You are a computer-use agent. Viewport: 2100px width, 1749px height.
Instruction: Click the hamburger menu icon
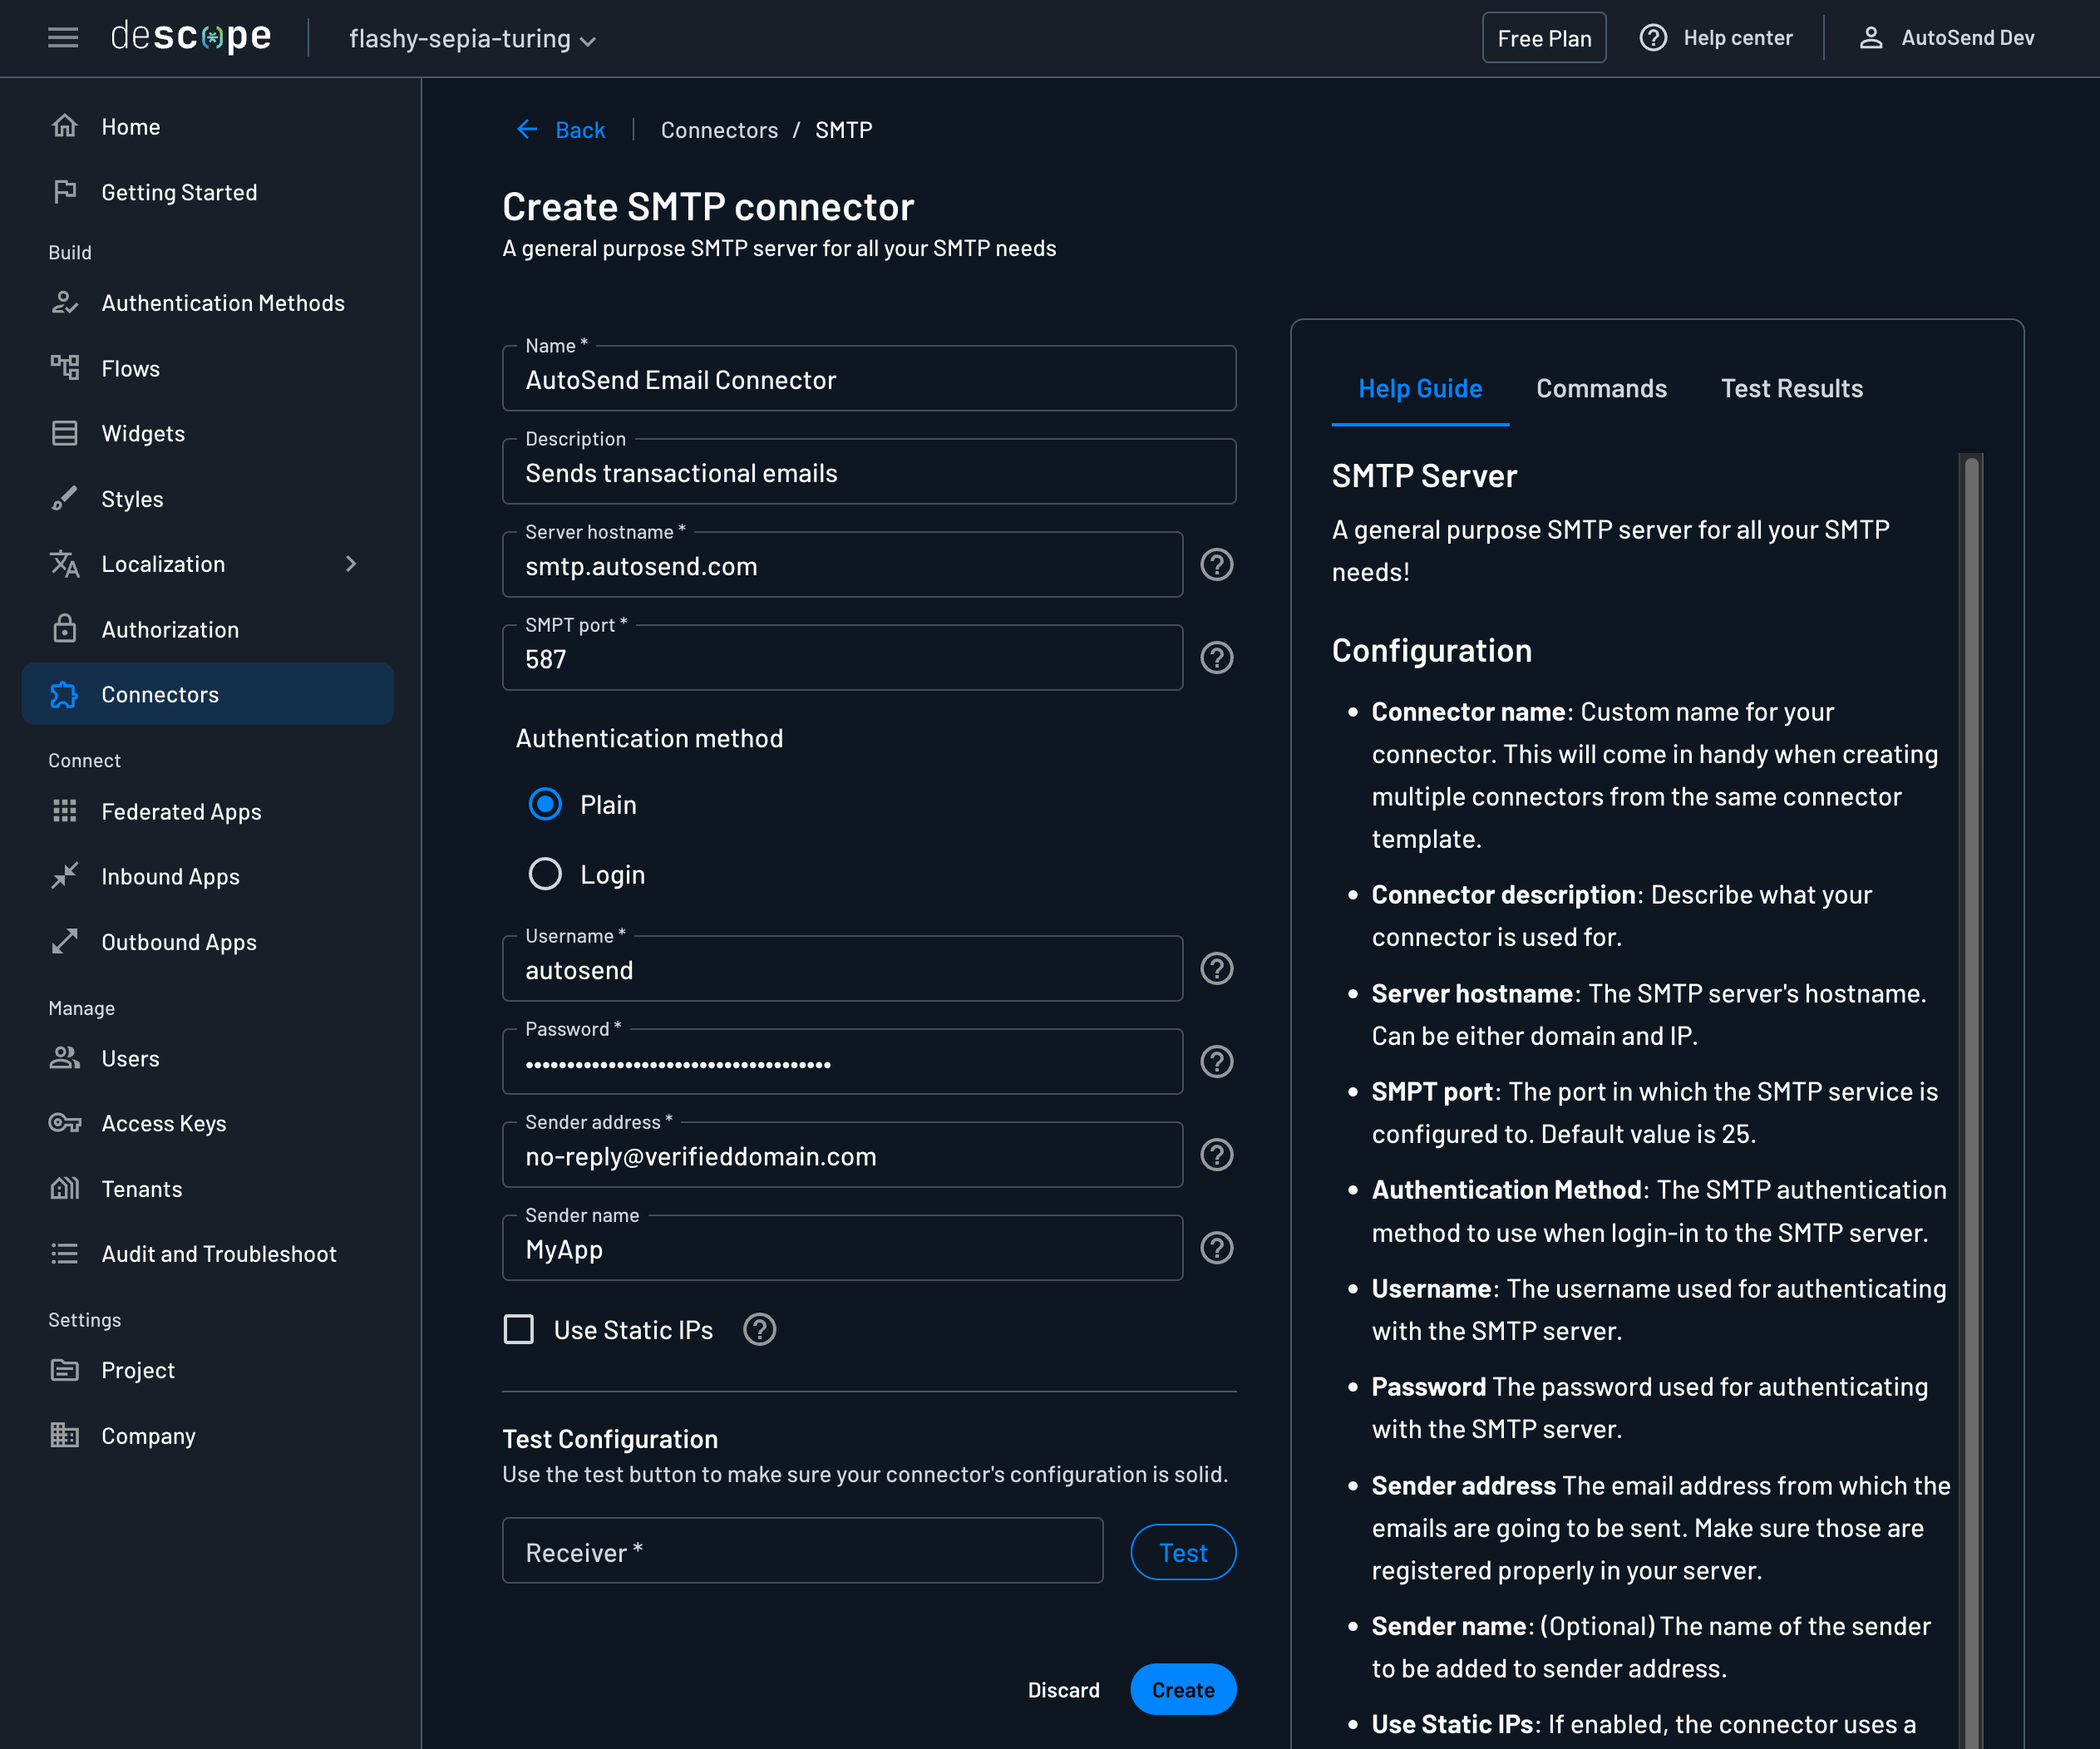click(x=63, y=38)
